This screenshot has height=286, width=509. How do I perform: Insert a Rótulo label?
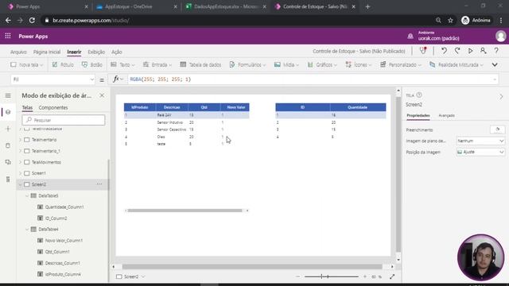click(63, 65)
